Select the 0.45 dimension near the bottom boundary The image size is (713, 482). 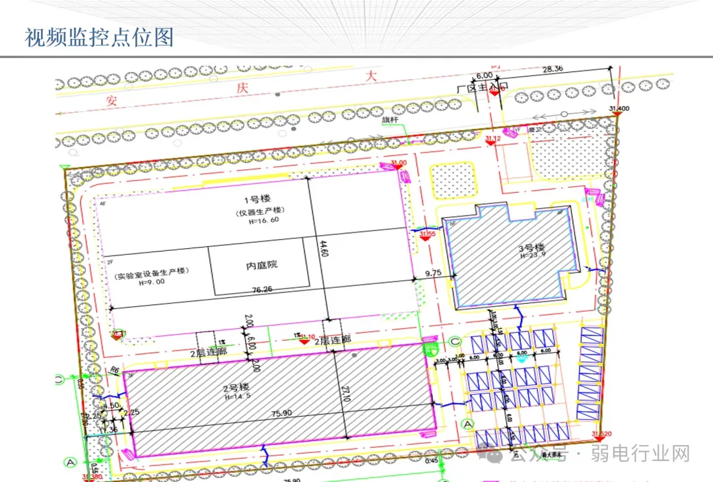click(x=432, y=461)
